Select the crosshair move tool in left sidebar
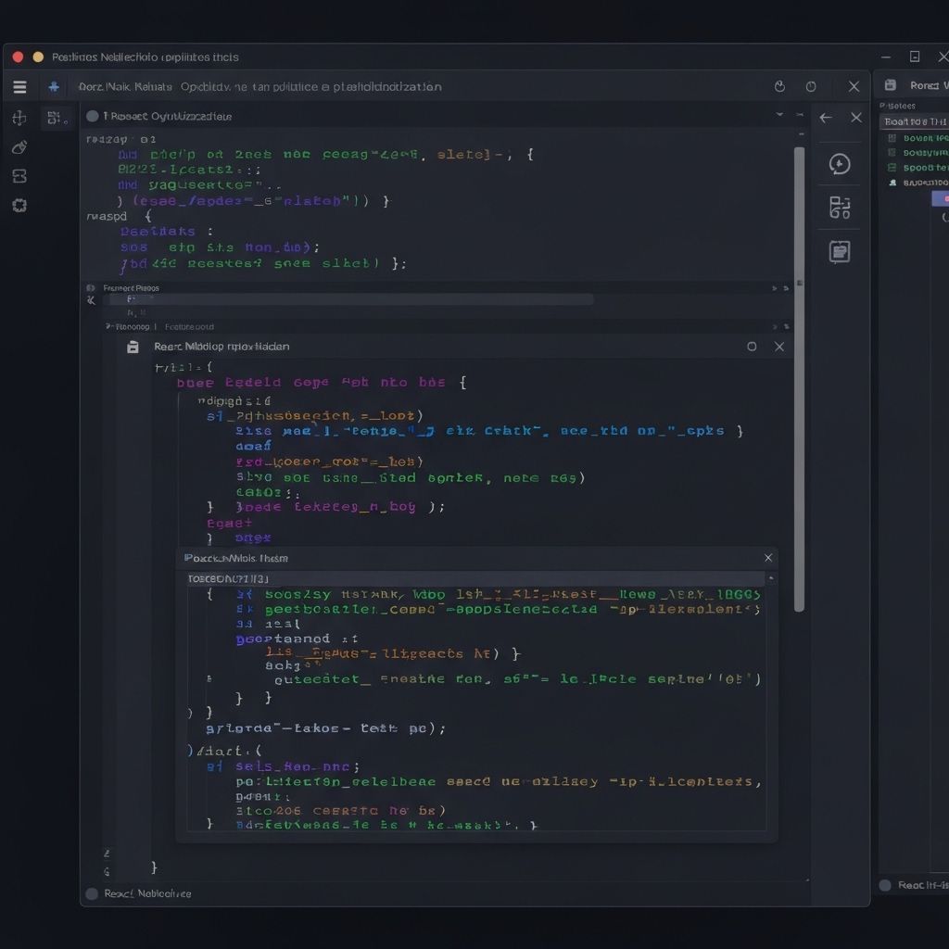The image size is (949, 949). 19,118
